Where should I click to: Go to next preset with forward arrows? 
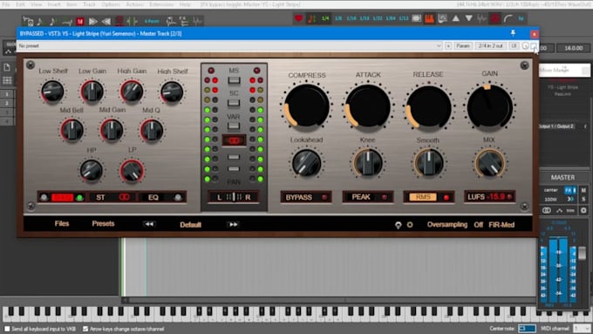(233, 224)
